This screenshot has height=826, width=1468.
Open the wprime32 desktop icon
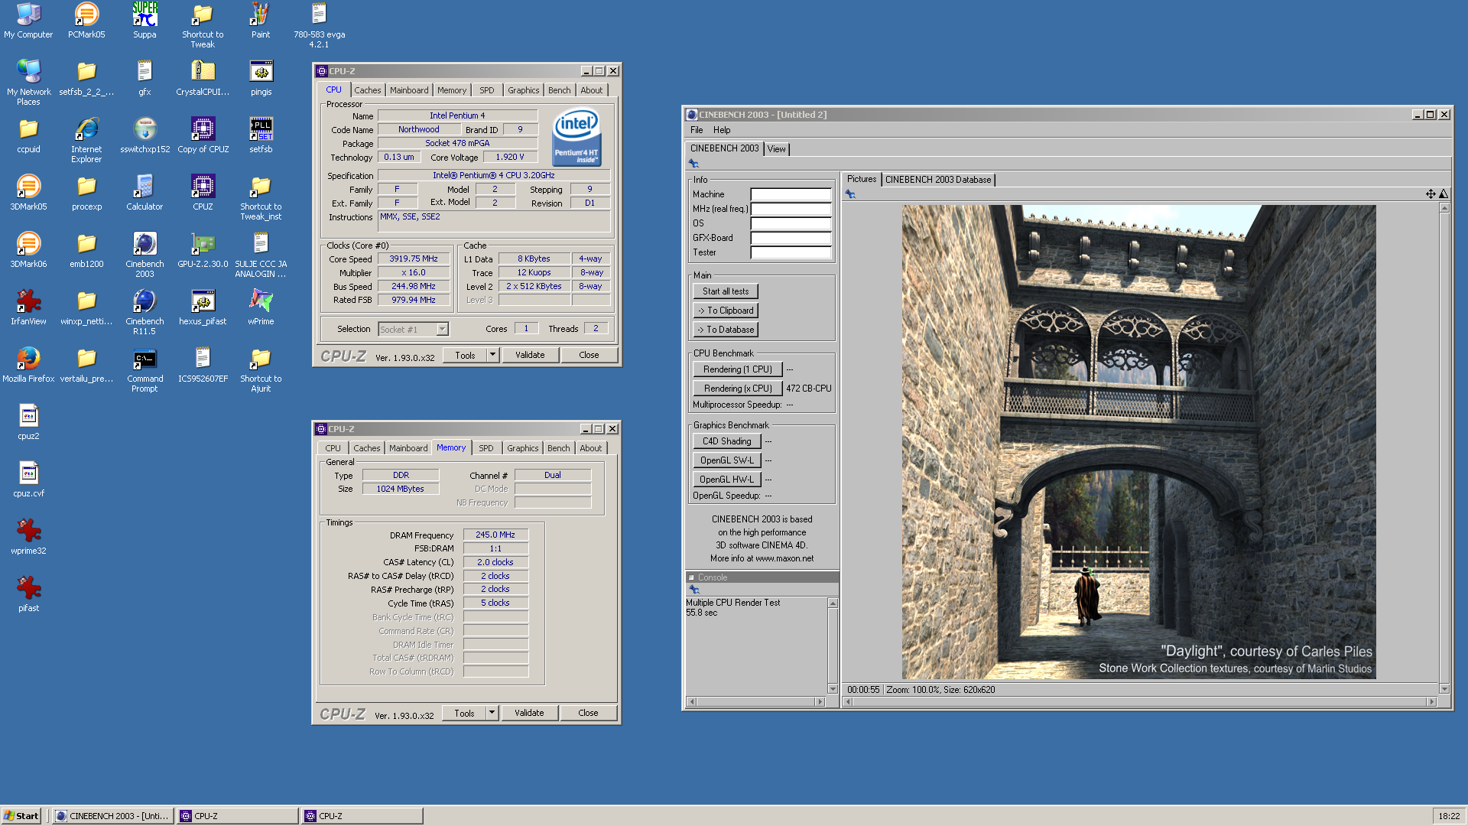[x=28, y=537]
